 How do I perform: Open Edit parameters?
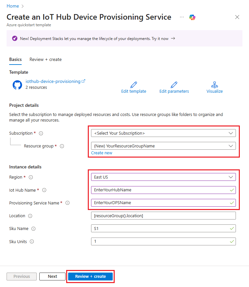point(174,85)
